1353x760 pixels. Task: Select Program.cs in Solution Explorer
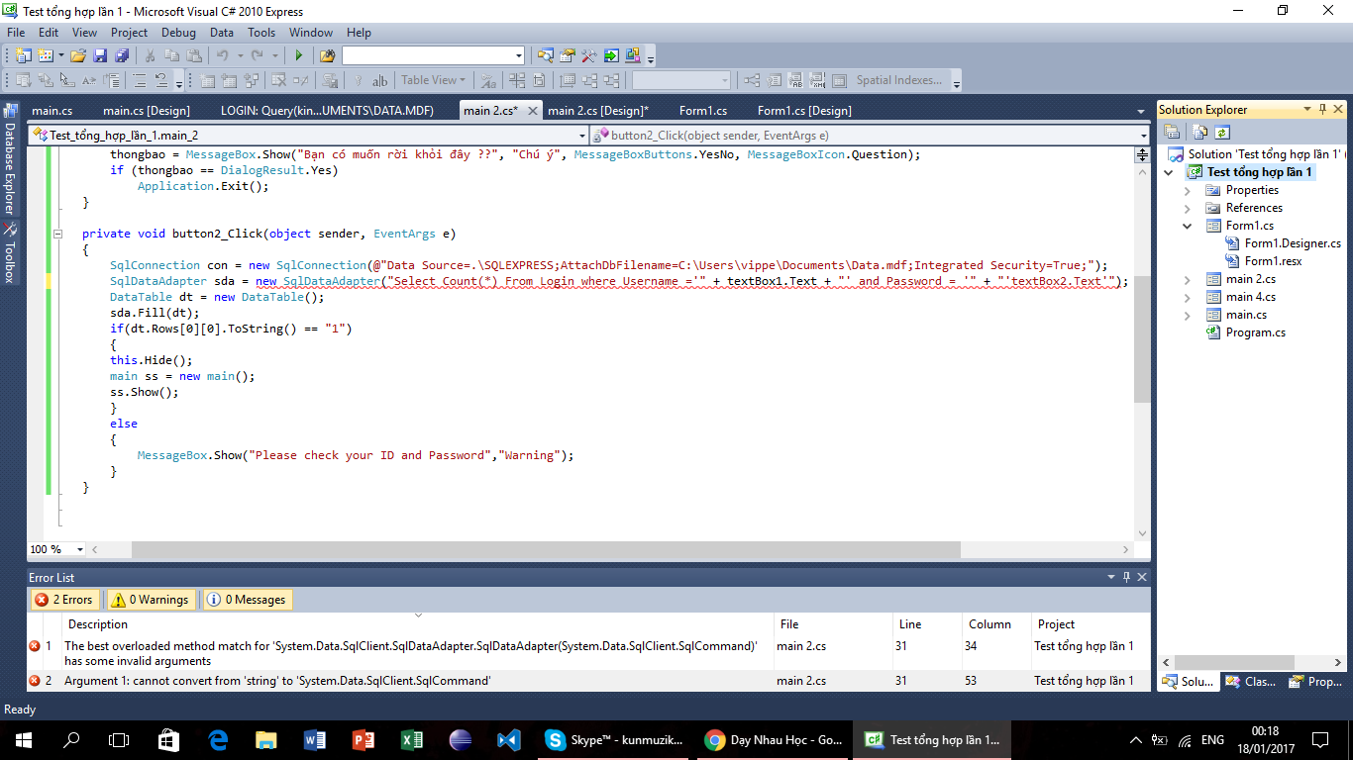click(1255, 332)
